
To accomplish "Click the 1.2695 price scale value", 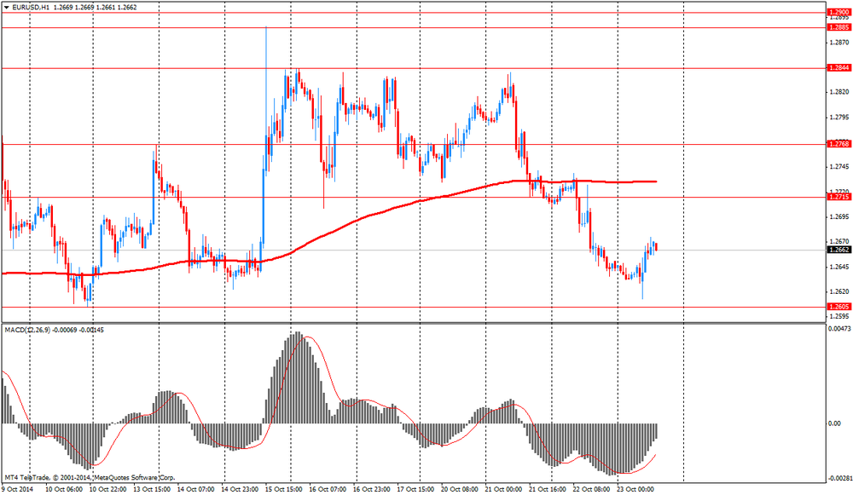I will point(838,217).
